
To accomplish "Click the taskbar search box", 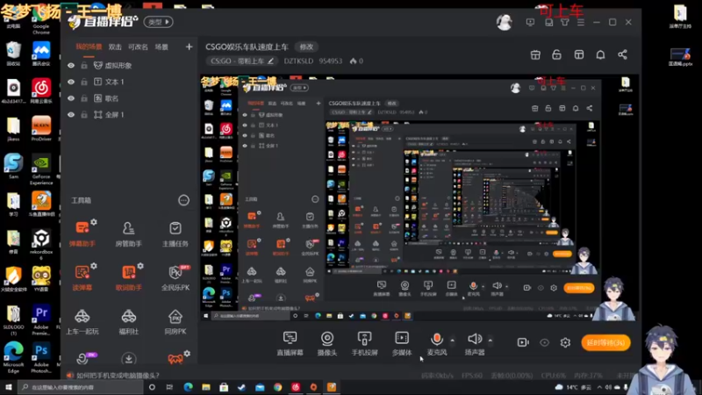I will pos(81,387).
